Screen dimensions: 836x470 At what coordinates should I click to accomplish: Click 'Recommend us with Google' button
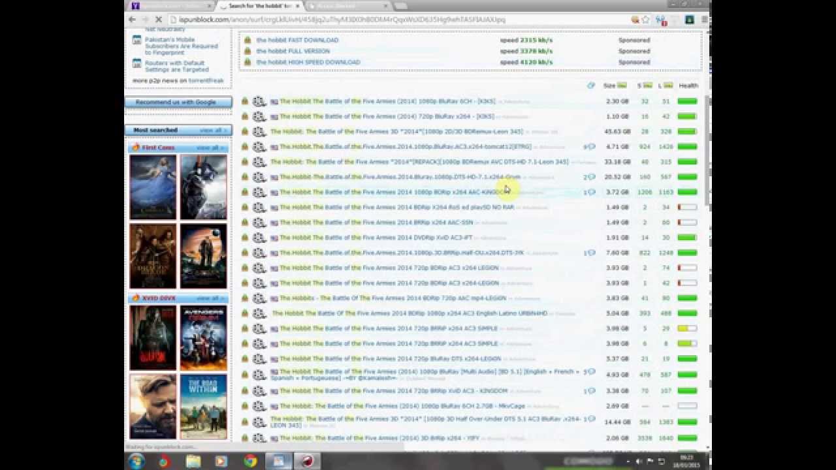pyautogui.click(x=178, y=102)
